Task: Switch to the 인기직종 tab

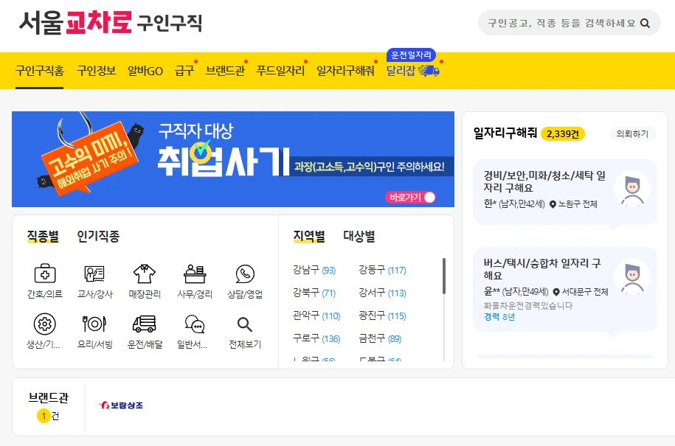Action: (x=98, y=236)
